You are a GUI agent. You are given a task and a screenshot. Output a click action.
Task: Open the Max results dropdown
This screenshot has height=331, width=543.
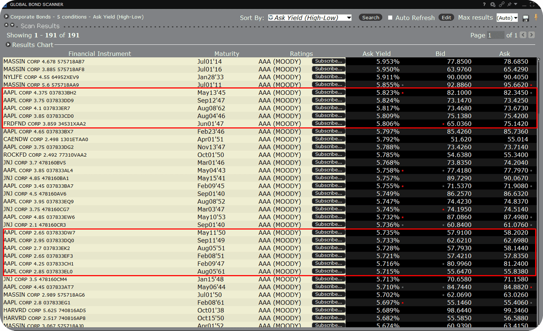coord(507,18)
